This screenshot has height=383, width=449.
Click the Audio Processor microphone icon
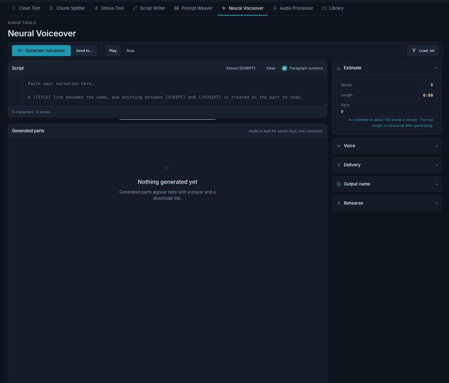click(275, 8)
